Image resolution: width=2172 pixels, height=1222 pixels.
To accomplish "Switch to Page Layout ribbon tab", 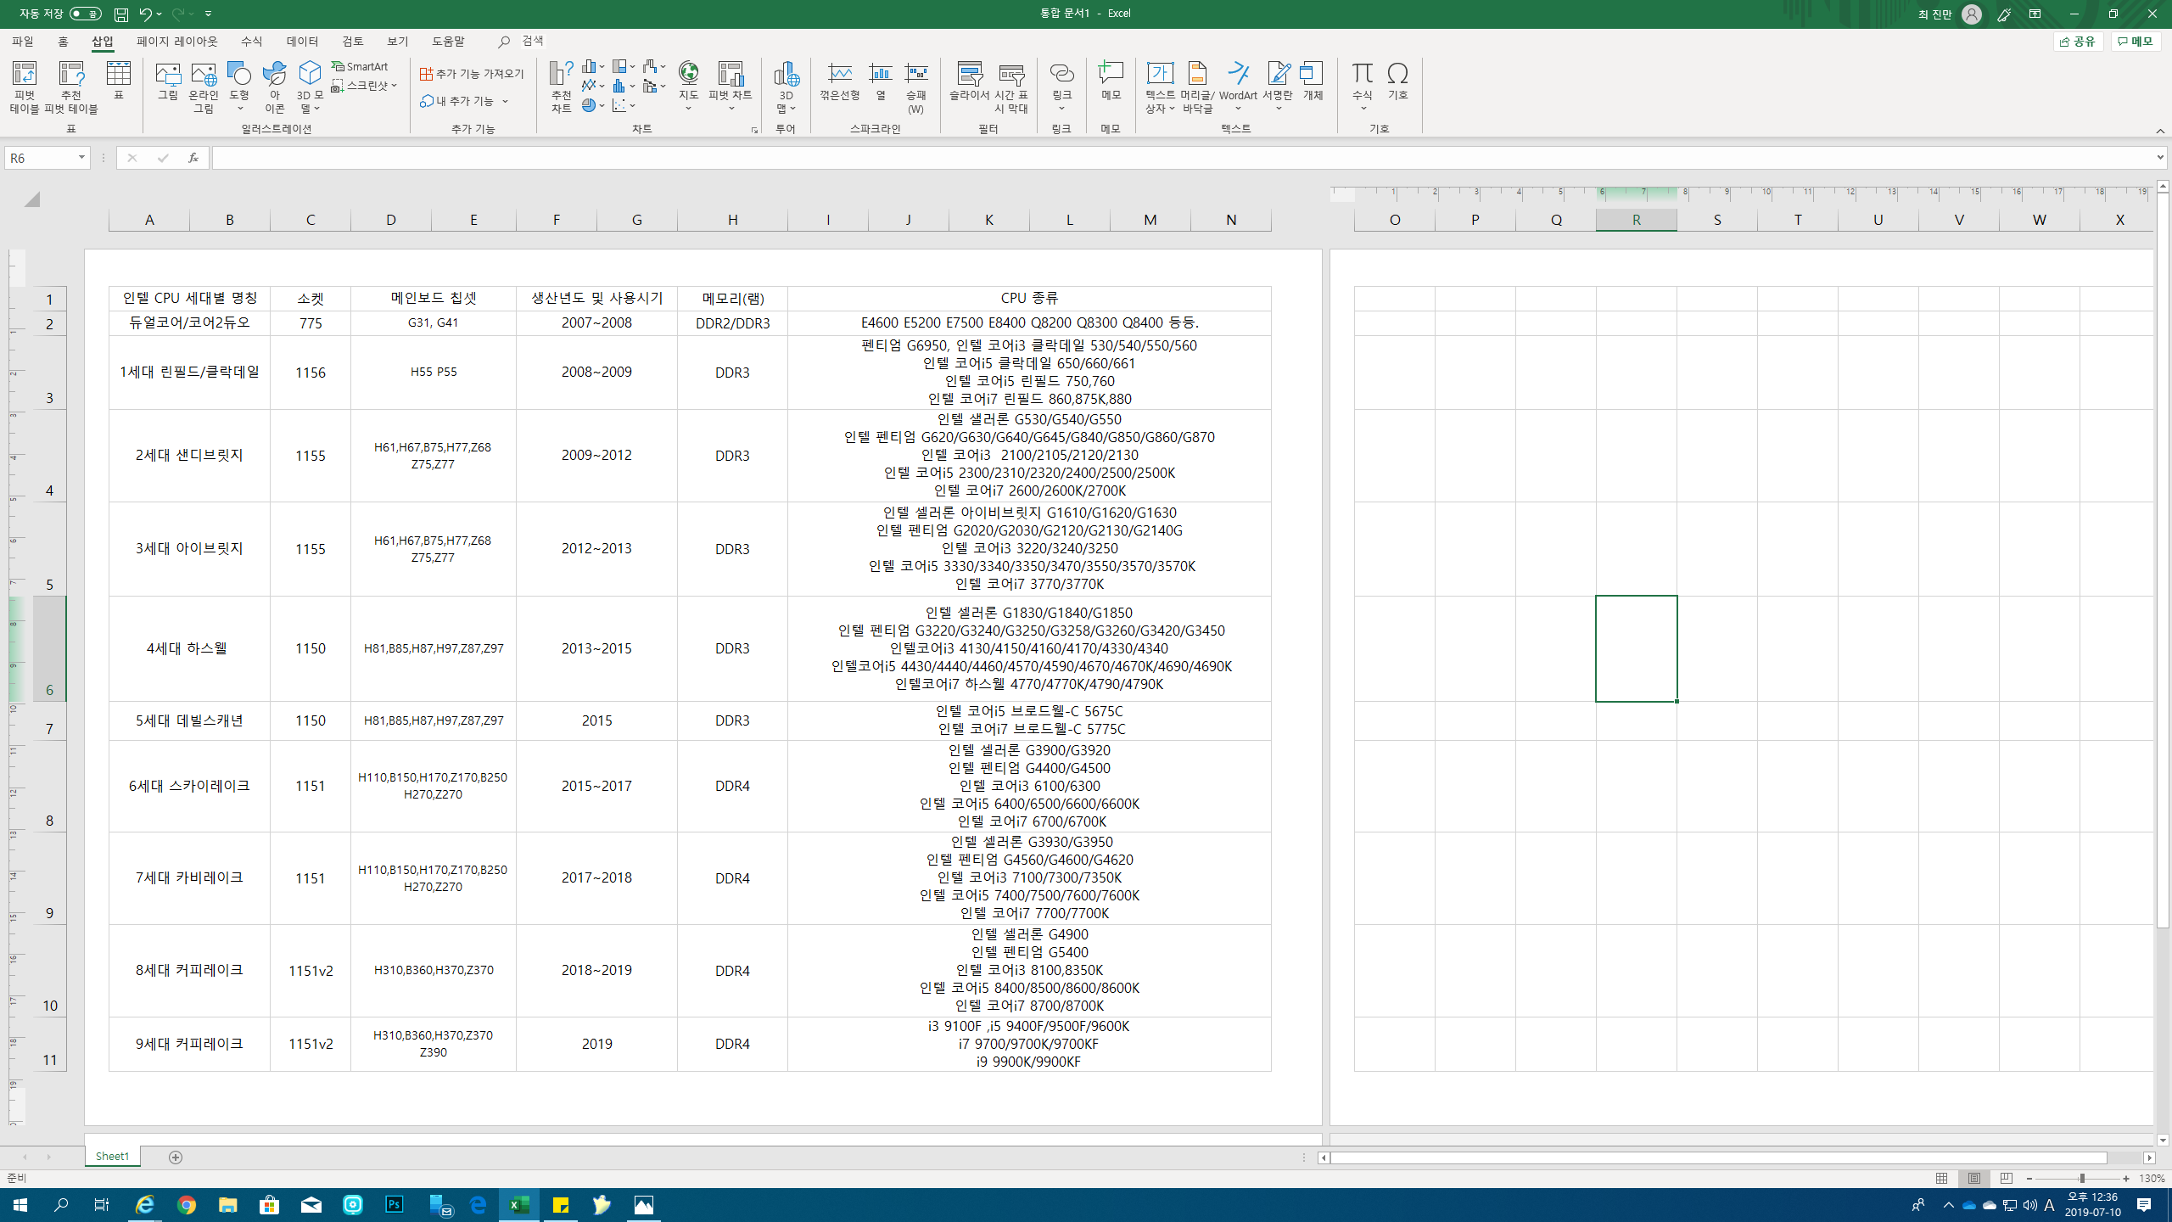I will 176,41.
